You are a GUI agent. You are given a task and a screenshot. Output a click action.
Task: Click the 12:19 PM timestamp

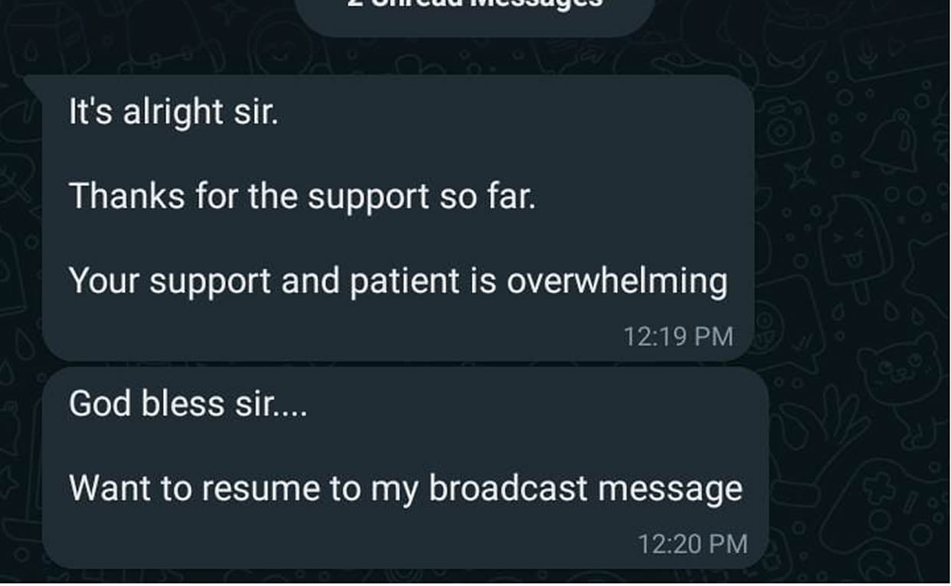678,336
